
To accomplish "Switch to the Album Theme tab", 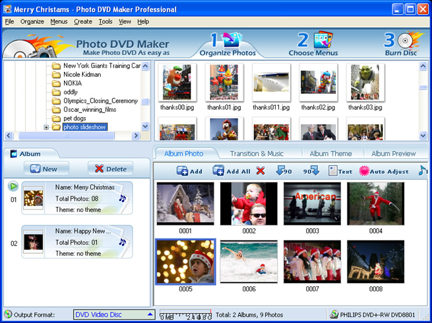I will pos(331,154).
